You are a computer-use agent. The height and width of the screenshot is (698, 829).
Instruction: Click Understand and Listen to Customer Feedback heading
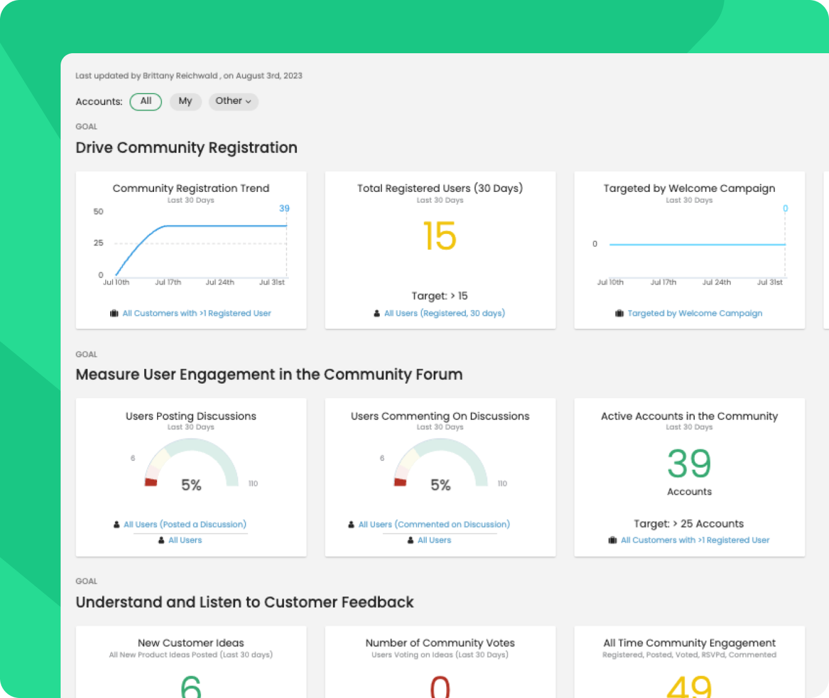pyautogui.click(x=244, y=602)
